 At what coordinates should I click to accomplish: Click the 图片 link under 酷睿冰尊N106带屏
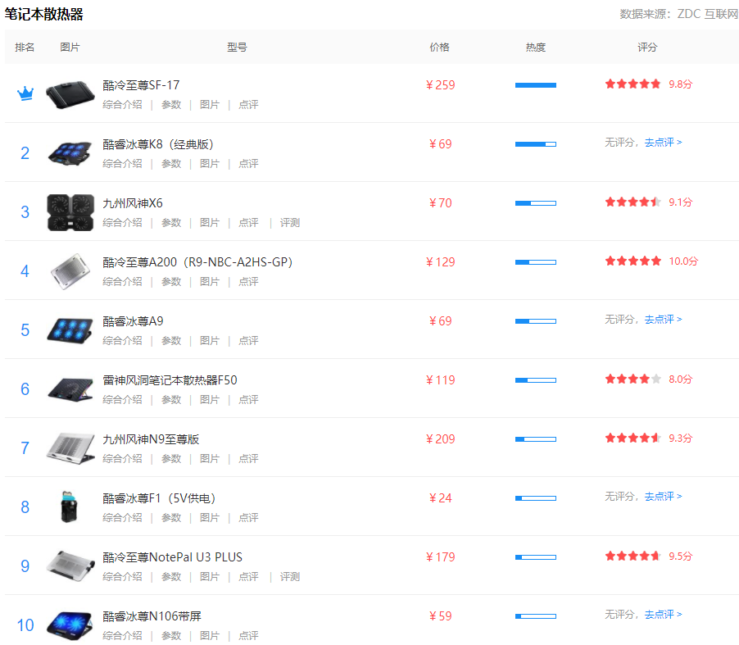pyautogui.click(x=210, y=636)
